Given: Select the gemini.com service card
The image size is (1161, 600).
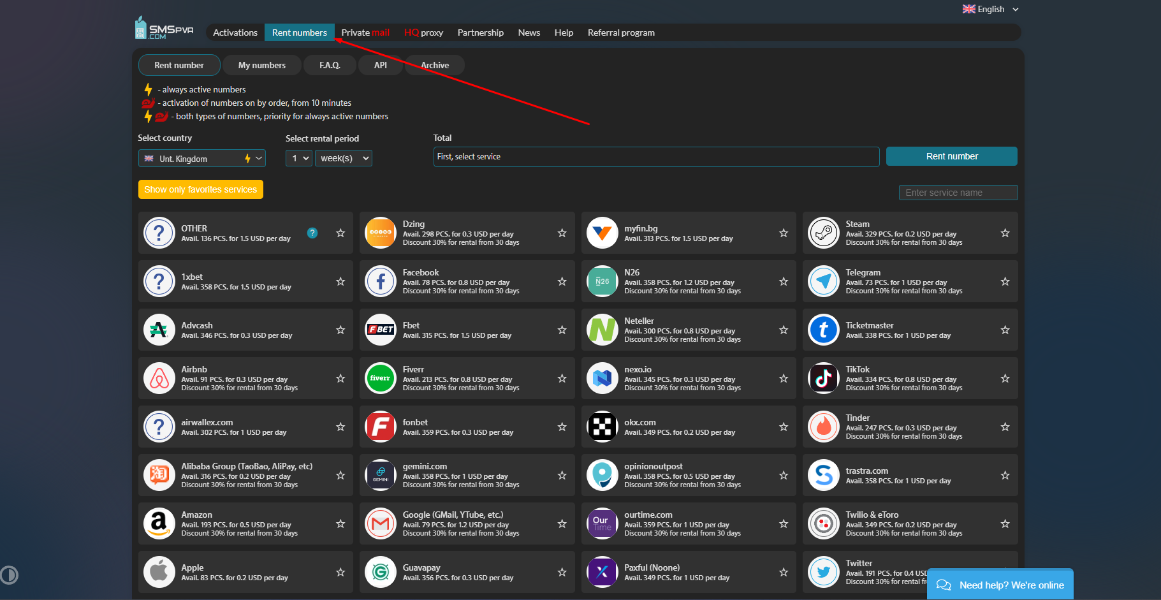Looking at the screenshot, I should (x=467, y=475).
